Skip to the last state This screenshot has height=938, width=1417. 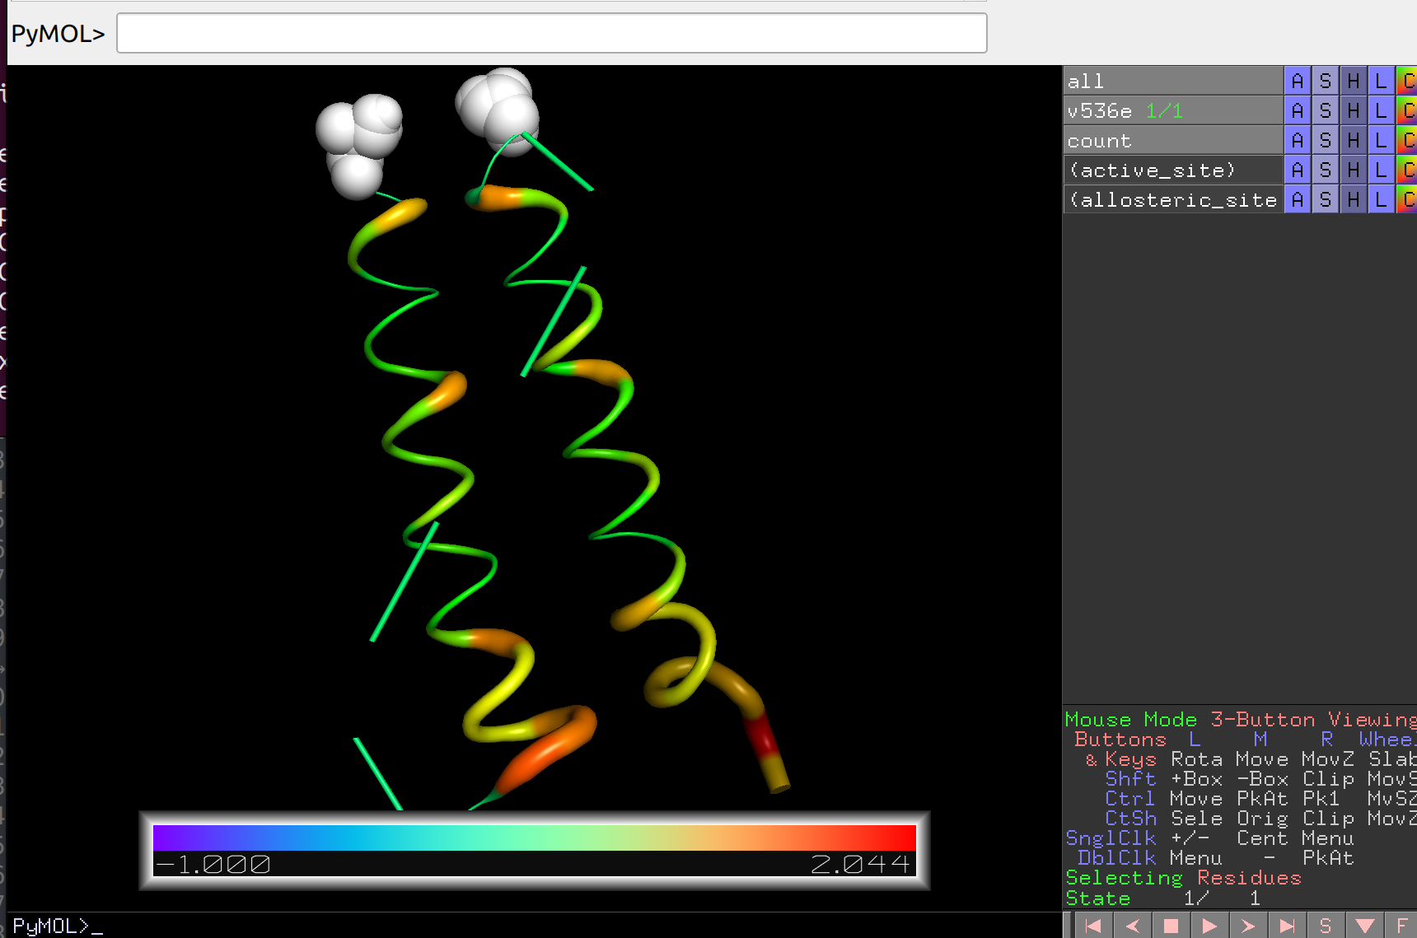(1286, 925)
